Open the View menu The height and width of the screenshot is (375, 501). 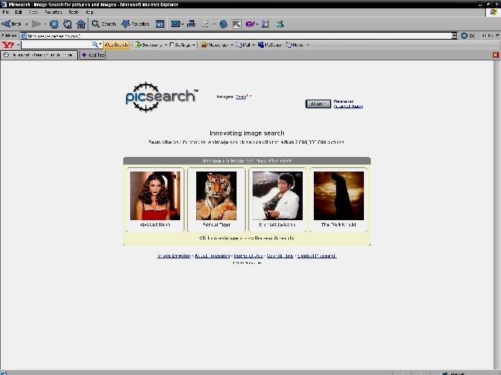[33, 12]
